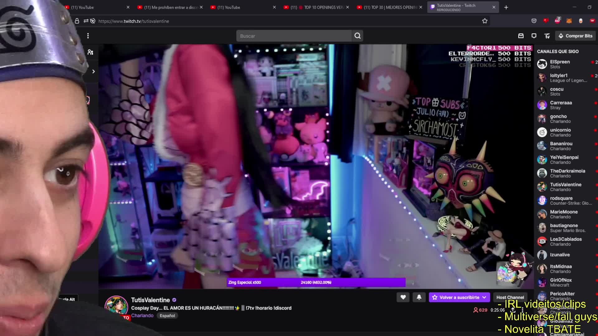Click Volver a suscribirte button
This screenshot has width=598, height=336.
459,297
